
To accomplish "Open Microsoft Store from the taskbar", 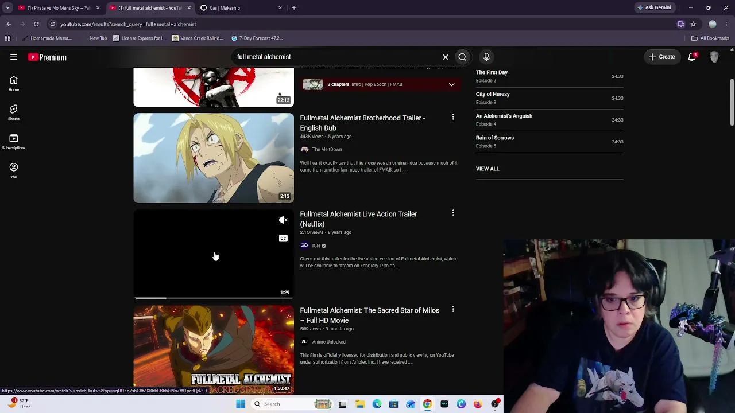I will point(393,404).
